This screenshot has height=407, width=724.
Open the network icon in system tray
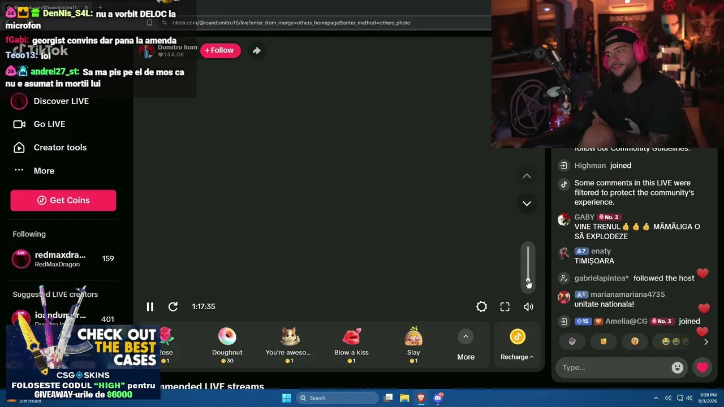(x=680, y=398)
